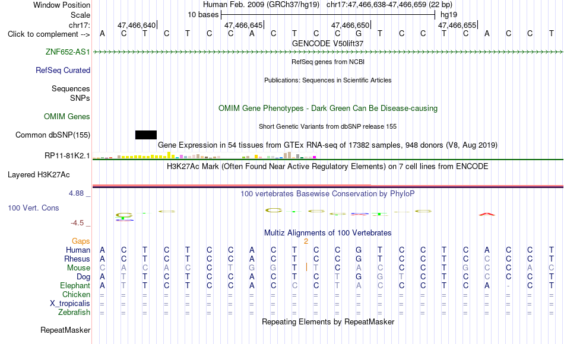The image size is (564, 344).
Task: Click the hg19 label next to scale bar
Action: (449, 15)
